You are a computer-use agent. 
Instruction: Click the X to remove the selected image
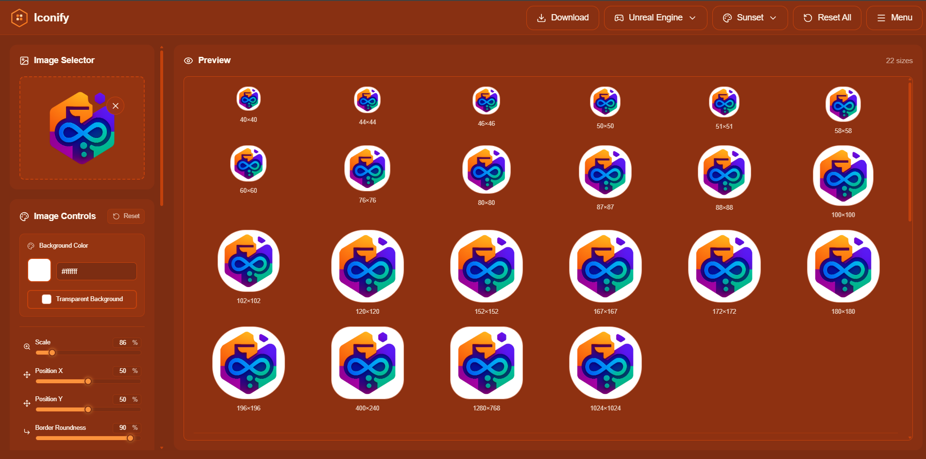[115, 105]
